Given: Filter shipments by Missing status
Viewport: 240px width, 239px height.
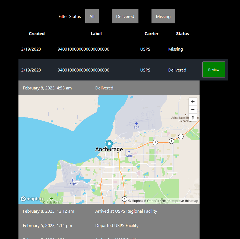Looking at the screenshot, I should [163, 16].
